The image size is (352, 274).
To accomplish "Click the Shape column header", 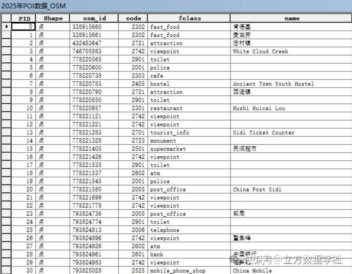I will coord(53,18).
